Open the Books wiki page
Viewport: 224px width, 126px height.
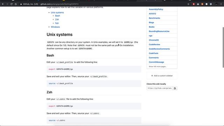point(152,27)
